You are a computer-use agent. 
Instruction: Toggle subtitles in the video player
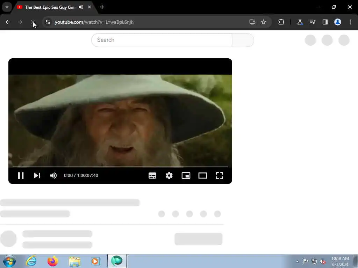152,176
